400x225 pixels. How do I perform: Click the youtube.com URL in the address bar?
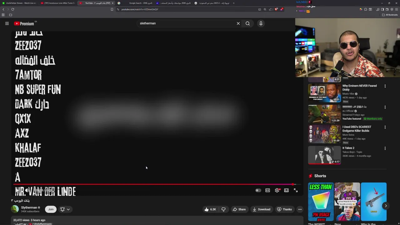click(x=140, y=9)
